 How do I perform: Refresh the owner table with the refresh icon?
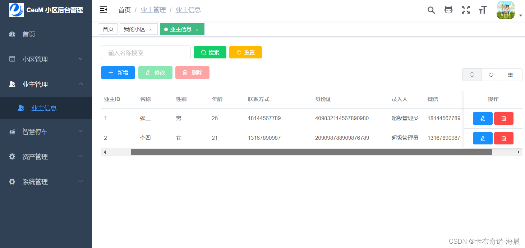point(491,75)
